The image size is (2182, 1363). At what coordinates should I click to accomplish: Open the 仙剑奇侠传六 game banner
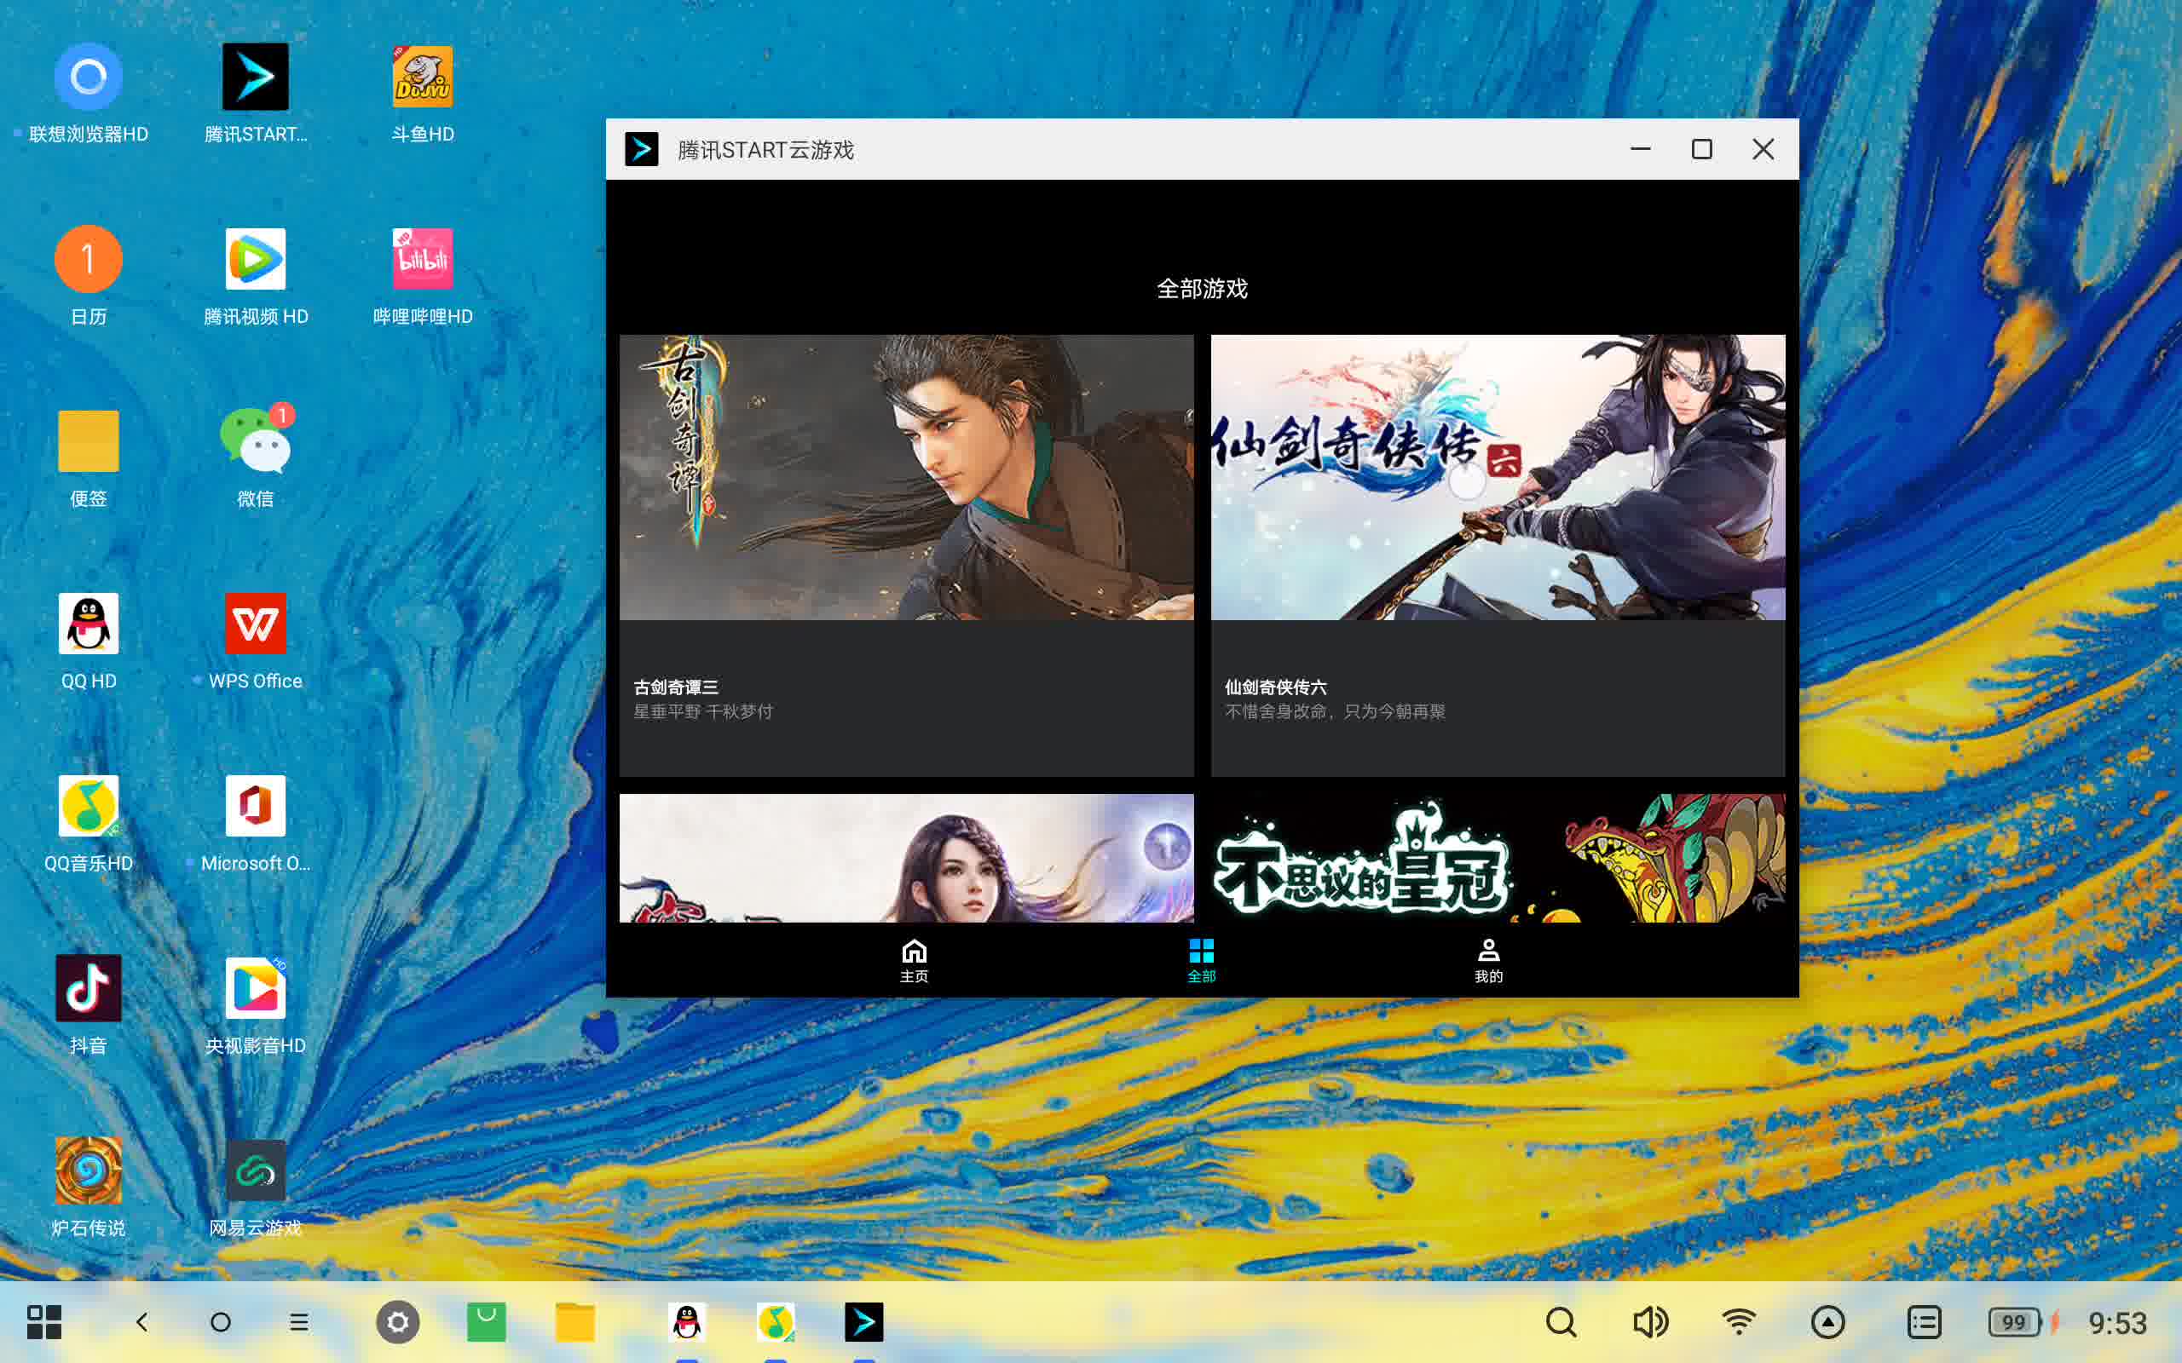tap(1497, 478)
